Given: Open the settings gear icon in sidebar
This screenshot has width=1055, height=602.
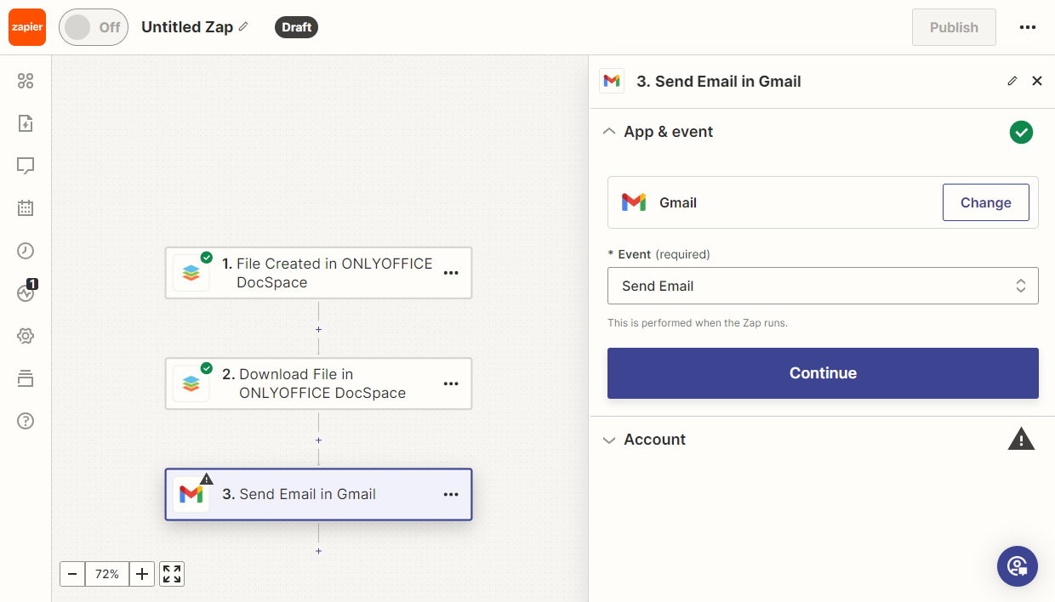Looking at the screenshot, I should (x=26, y=336).
